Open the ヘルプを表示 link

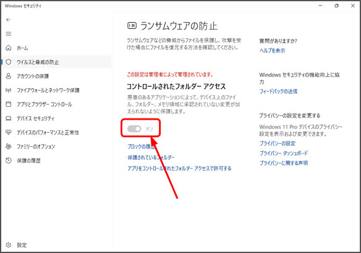[273, 51]
